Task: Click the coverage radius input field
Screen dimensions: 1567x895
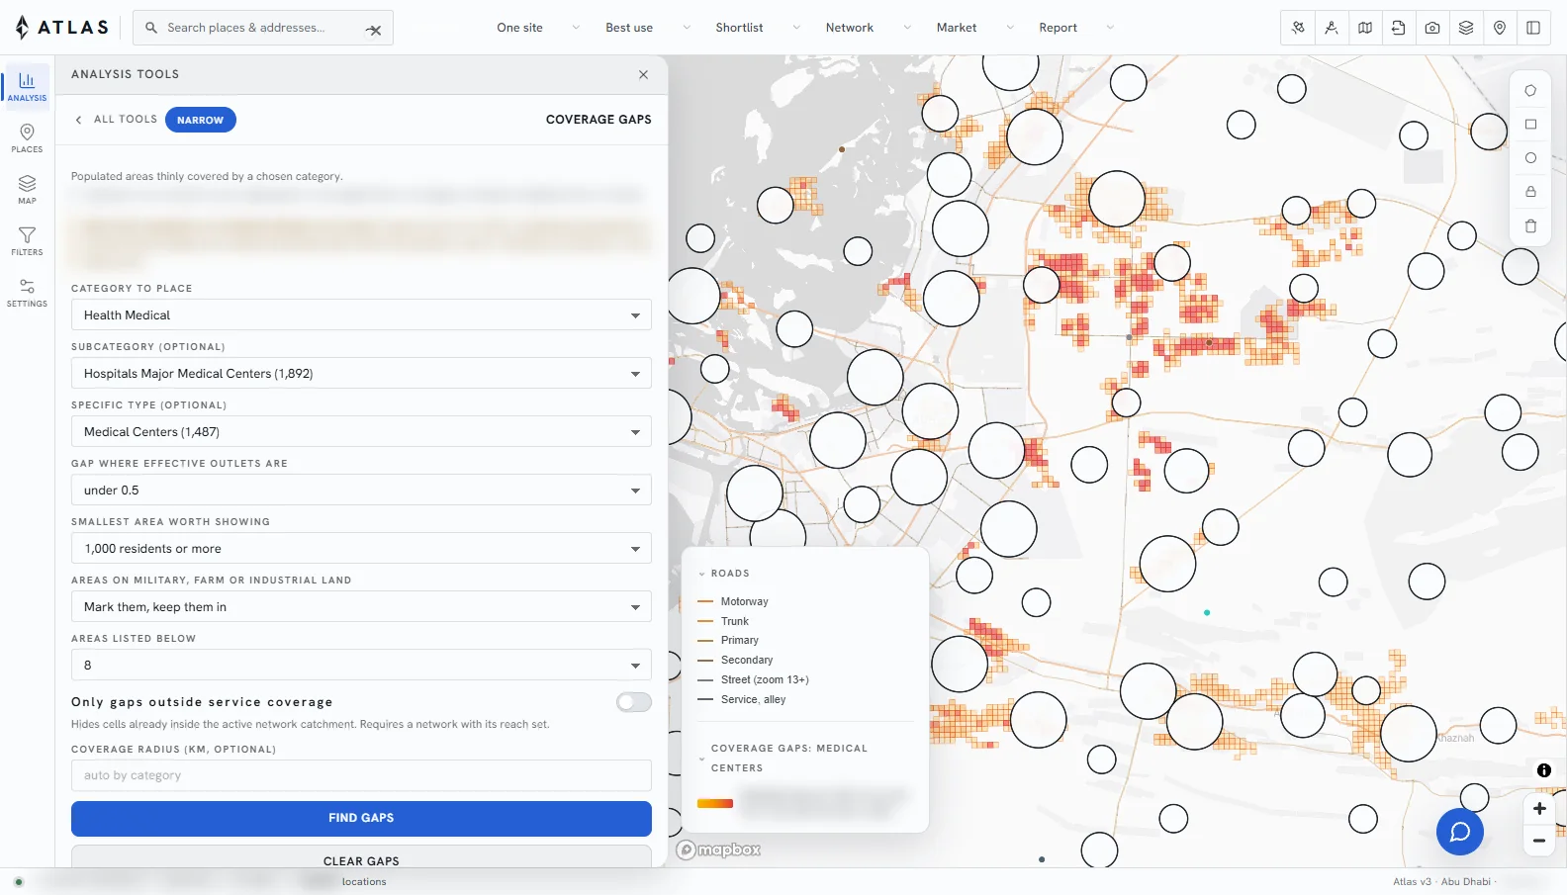Action: pyautogui.click(x=361, y=775)
